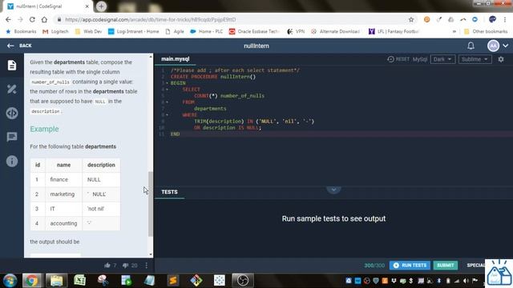Open the VPN bookmark
The image size is (513, 288).
tap(296, 31)
